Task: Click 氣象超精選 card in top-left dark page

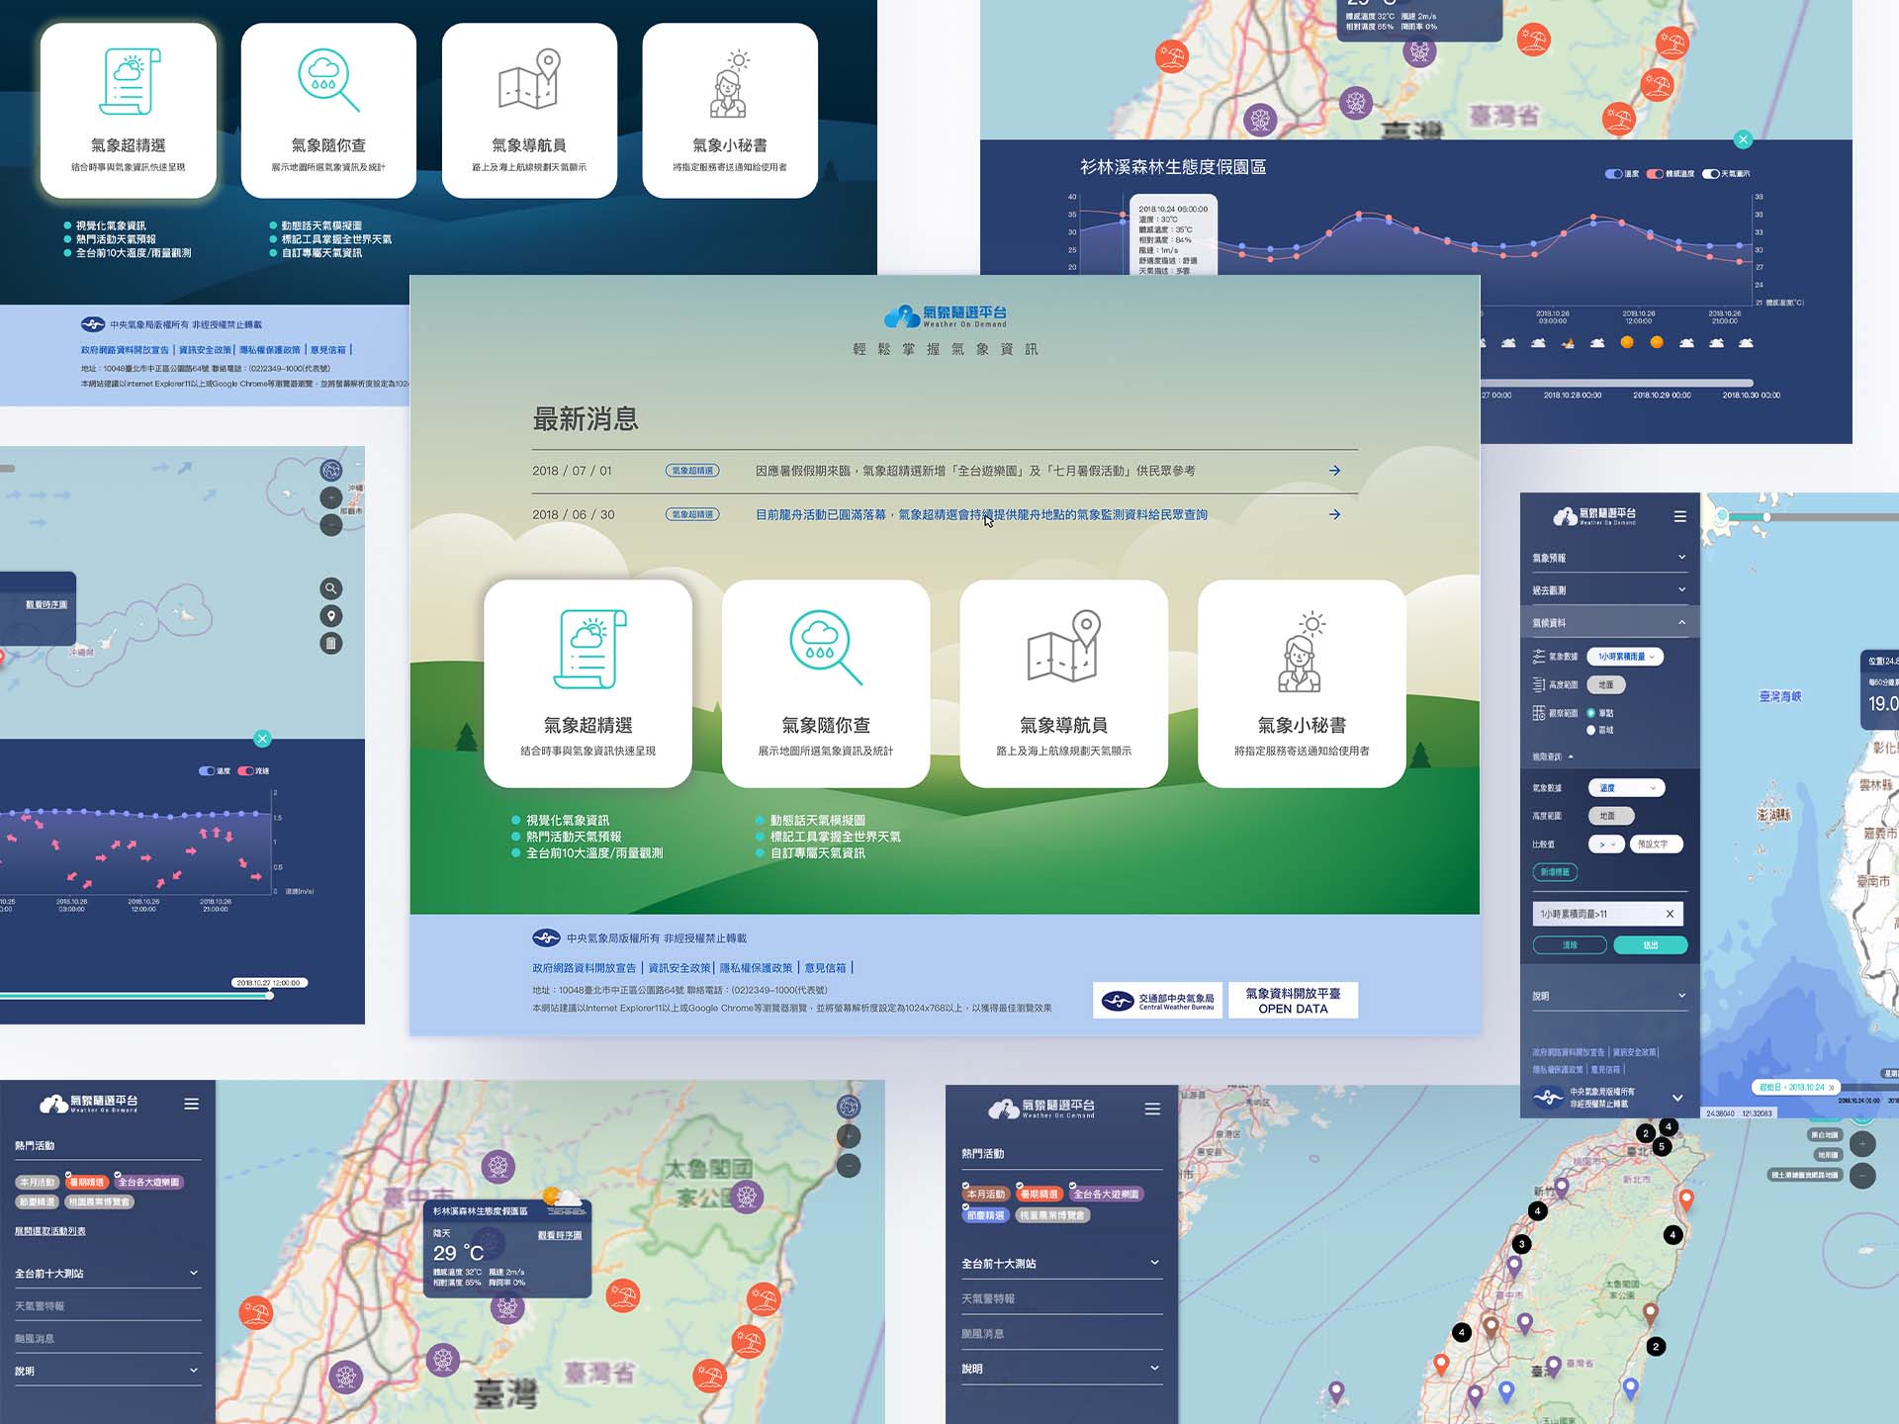Action: point(129,111)
